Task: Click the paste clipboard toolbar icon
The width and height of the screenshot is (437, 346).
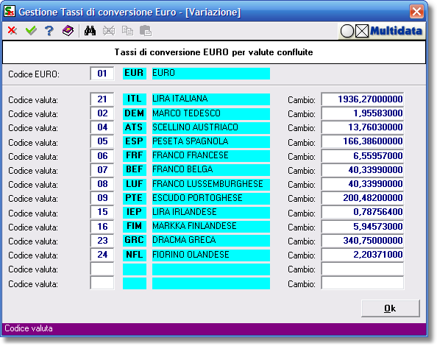Action: coord(146,31)
